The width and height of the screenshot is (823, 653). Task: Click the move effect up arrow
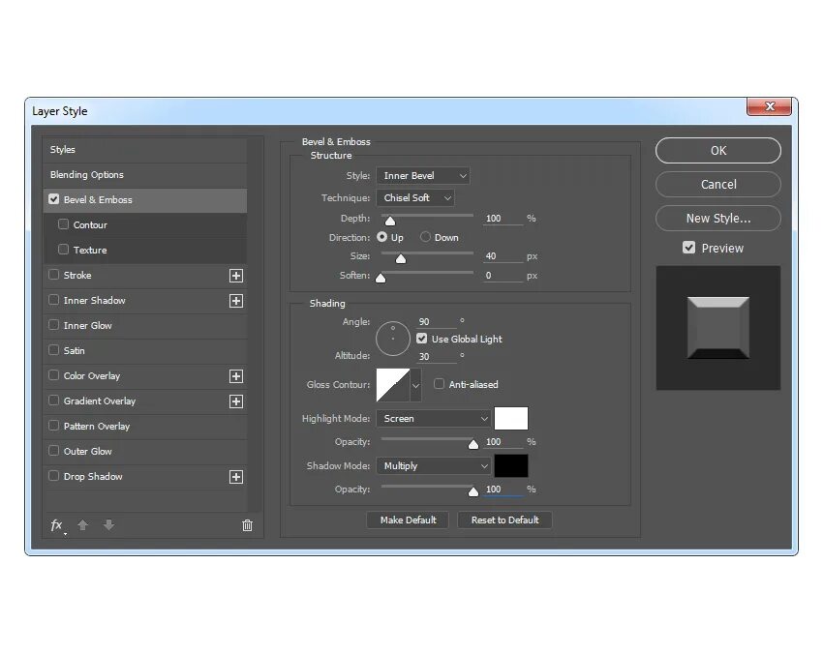coord(83,525)
